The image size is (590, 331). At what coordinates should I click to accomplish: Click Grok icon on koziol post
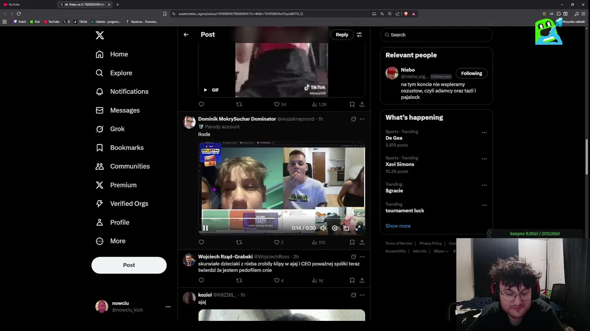(354, 295)
